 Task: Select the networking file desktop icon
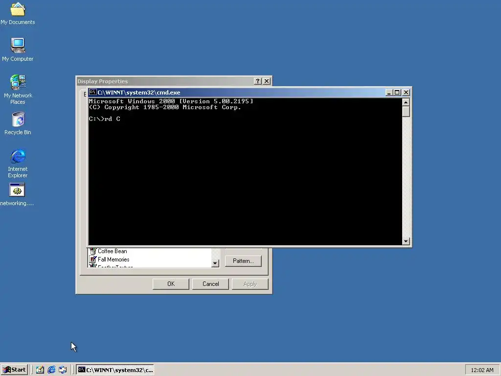[x=17, y=194]
